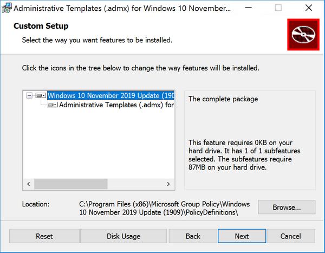Minimize the installer window
The image size is (325, 253).
(x=249, y=9)
